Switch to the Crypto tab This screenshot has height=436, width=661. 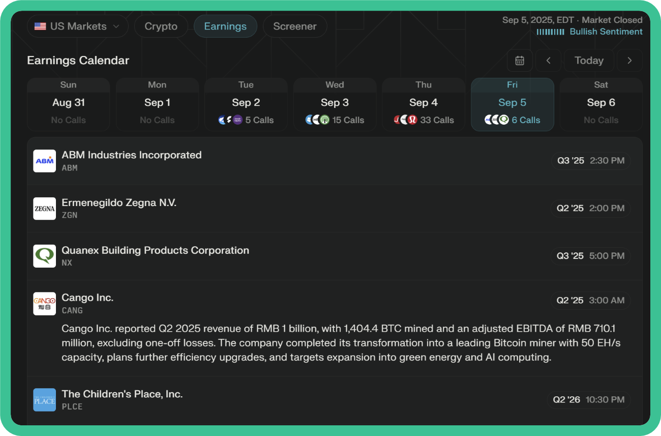pos(161,26)
